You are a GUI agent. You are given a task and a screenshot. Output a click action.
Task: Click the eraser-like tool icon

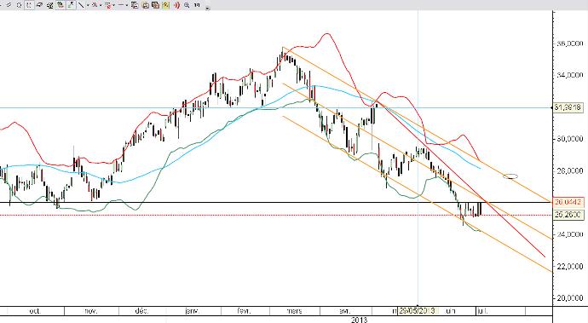coord(39,5)
